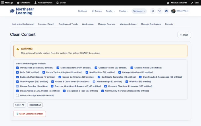
Task: Click the Shortcuts star icon
Action: tap(18, 3)
